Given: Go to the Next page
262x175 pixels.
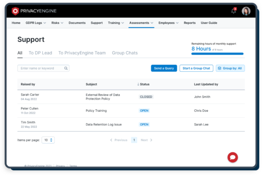Looking at the screenshot, I should pyautogui.click(x=146, y=140).
